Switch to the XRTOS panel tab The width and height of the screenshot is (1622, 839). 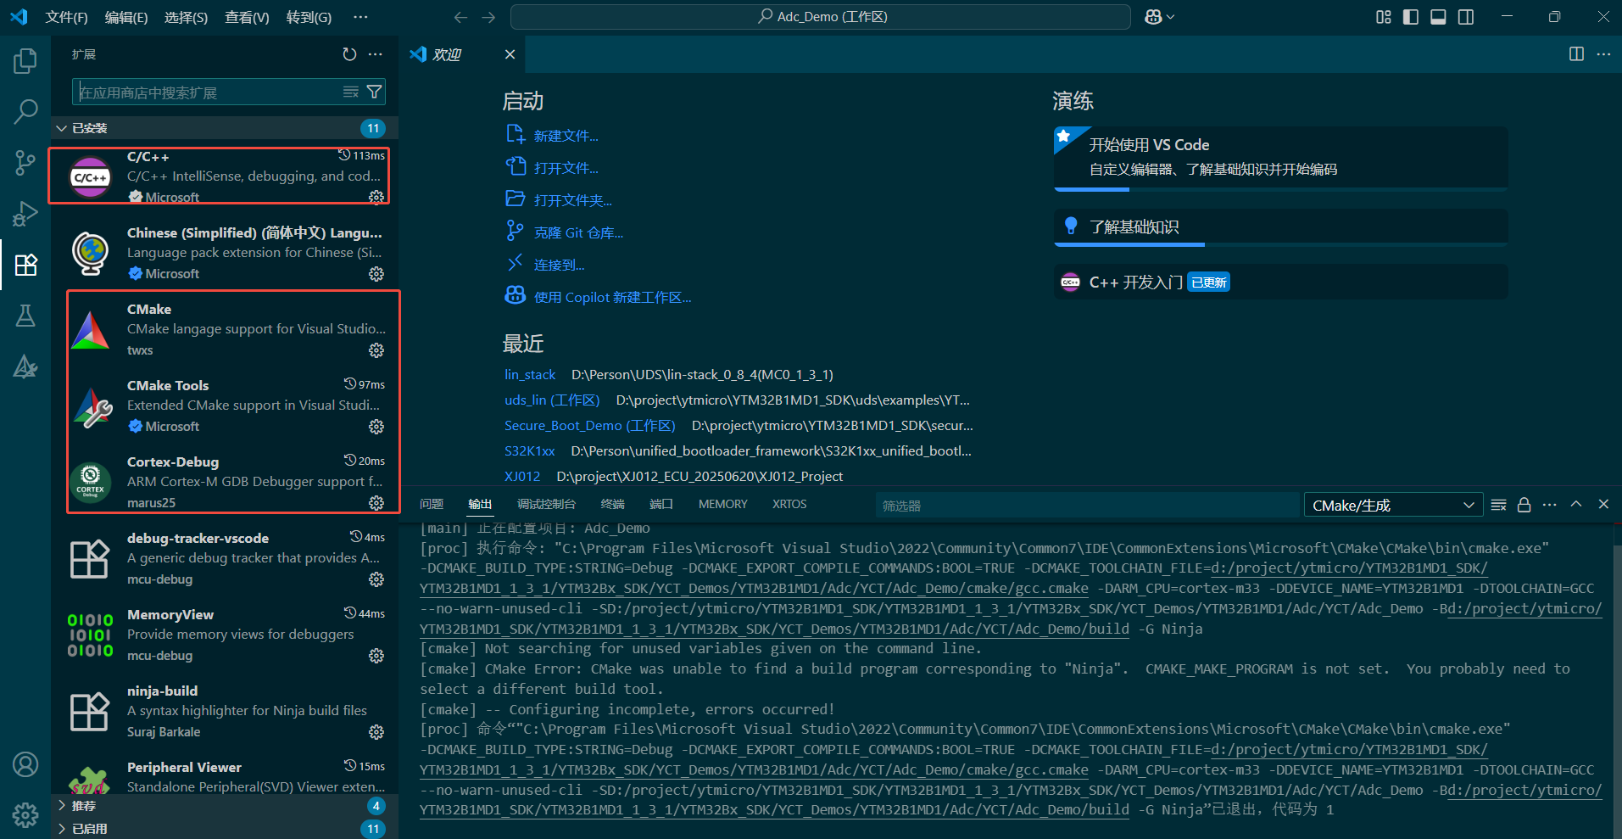(789, 504)
